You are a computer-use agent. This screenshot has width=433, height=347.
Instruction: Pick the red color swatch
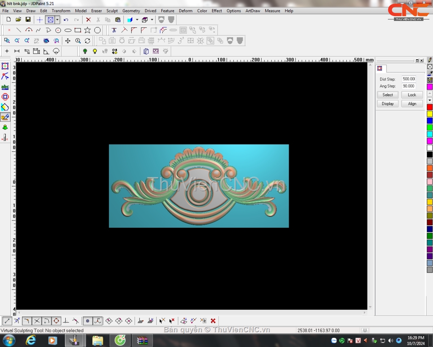click(430, 107)
